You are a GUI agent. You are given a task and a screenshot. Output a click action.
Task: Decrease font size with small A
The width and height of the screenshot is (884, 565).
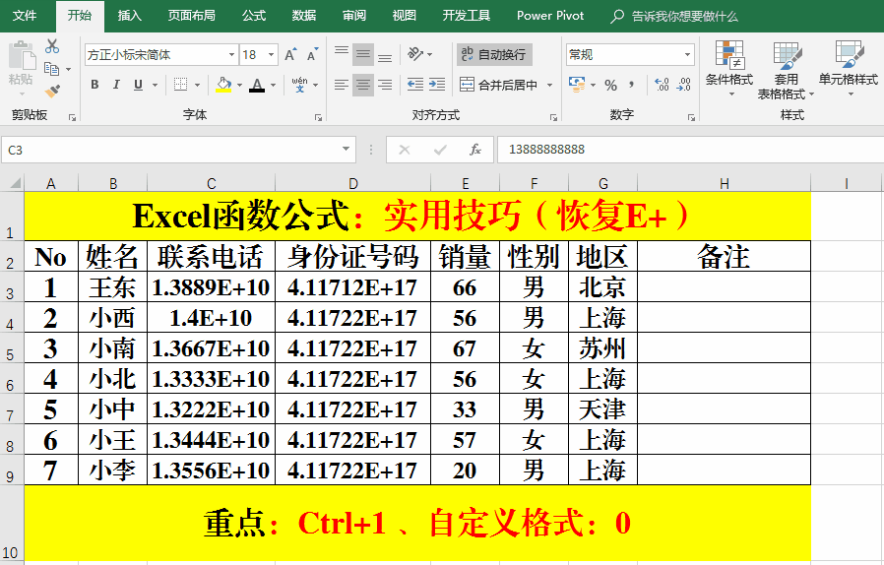(312, 55)
